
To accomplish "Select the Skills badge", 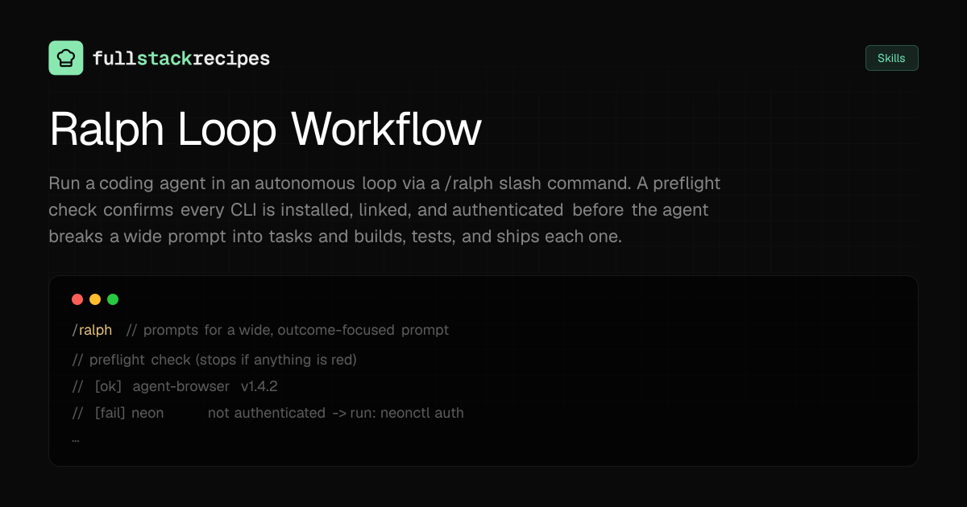I will 891,58.
